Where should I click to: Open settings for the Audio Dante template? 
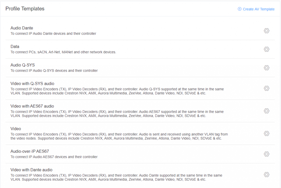point(266,31)
